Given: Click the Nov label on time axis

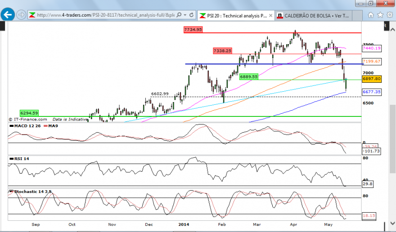Looking at the screenshot, I should [112, 224].
